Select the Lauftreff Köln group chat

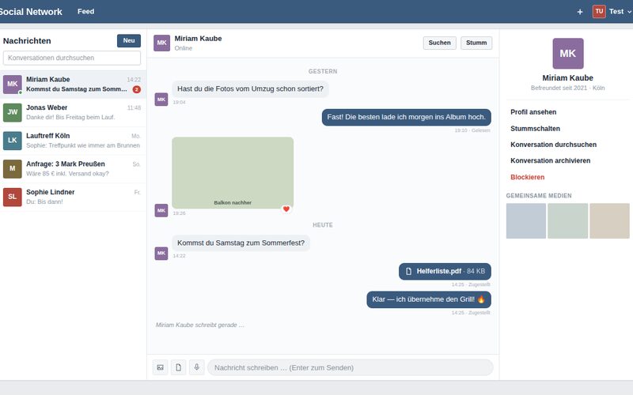[73, 141]
